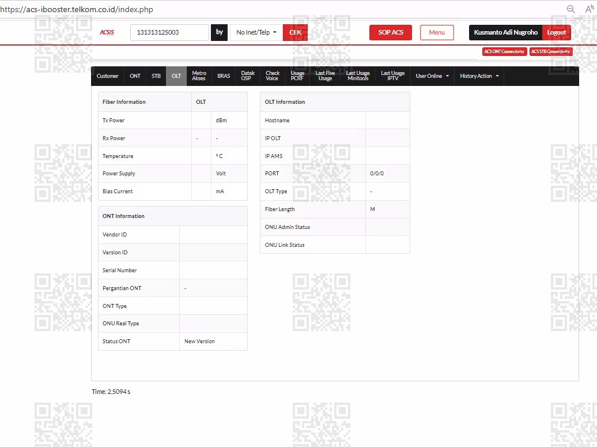This screenshot has height=447, width=597.
Task: Click the Rx Power row label
Action: pyautogui.click(x=114, y=138)
